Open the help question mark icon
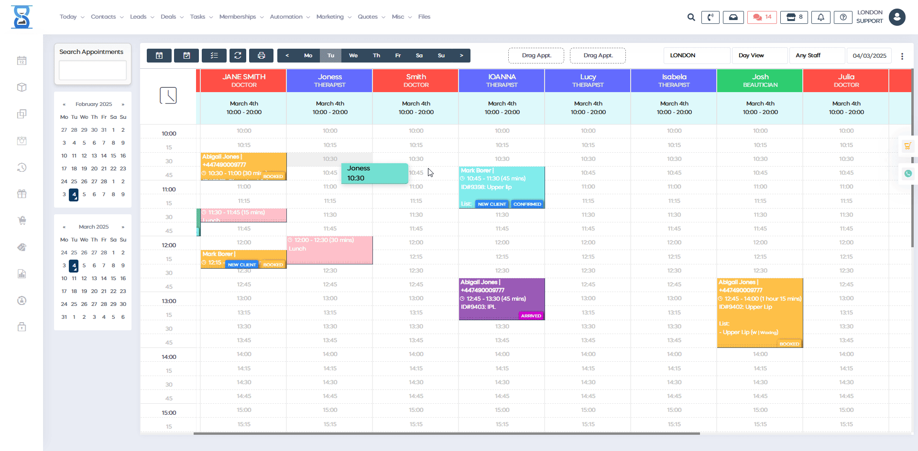The image size is (918, 451). point(842,17)
